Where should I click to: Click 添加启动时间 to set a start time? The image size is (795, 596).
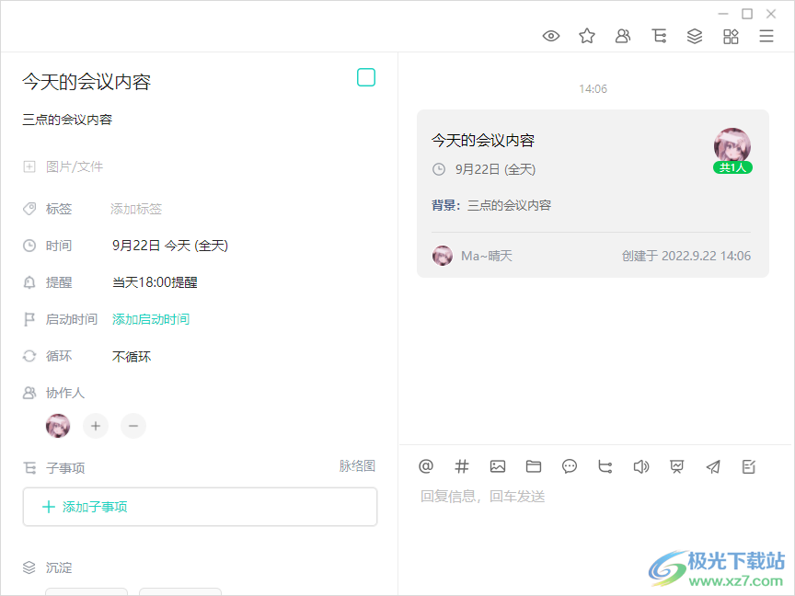(x=150, y=319)
